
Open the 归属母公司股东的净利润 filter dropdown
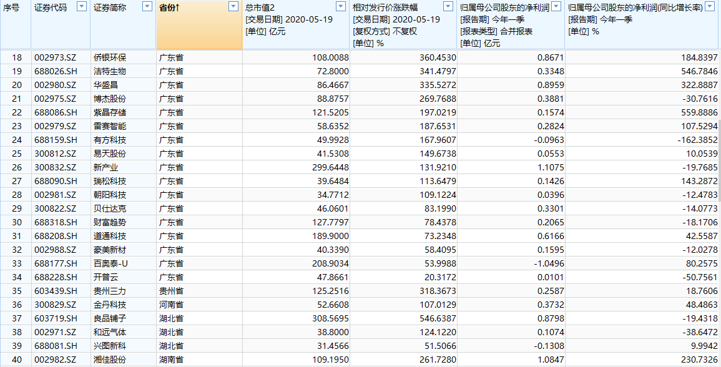[x=556, y=6]
